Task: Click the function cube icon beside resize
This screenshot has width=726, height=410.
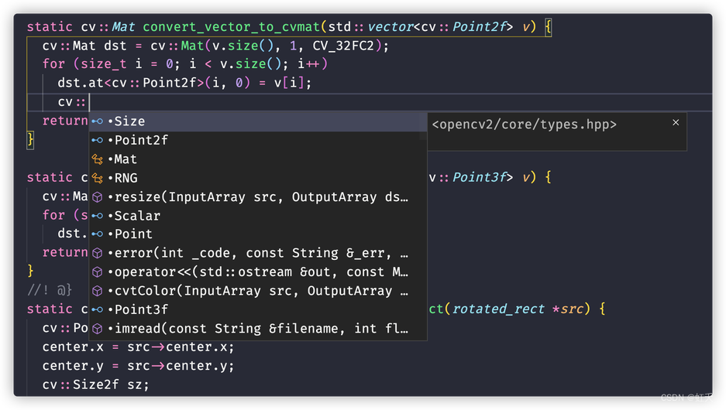Action: tap(97, 197)
